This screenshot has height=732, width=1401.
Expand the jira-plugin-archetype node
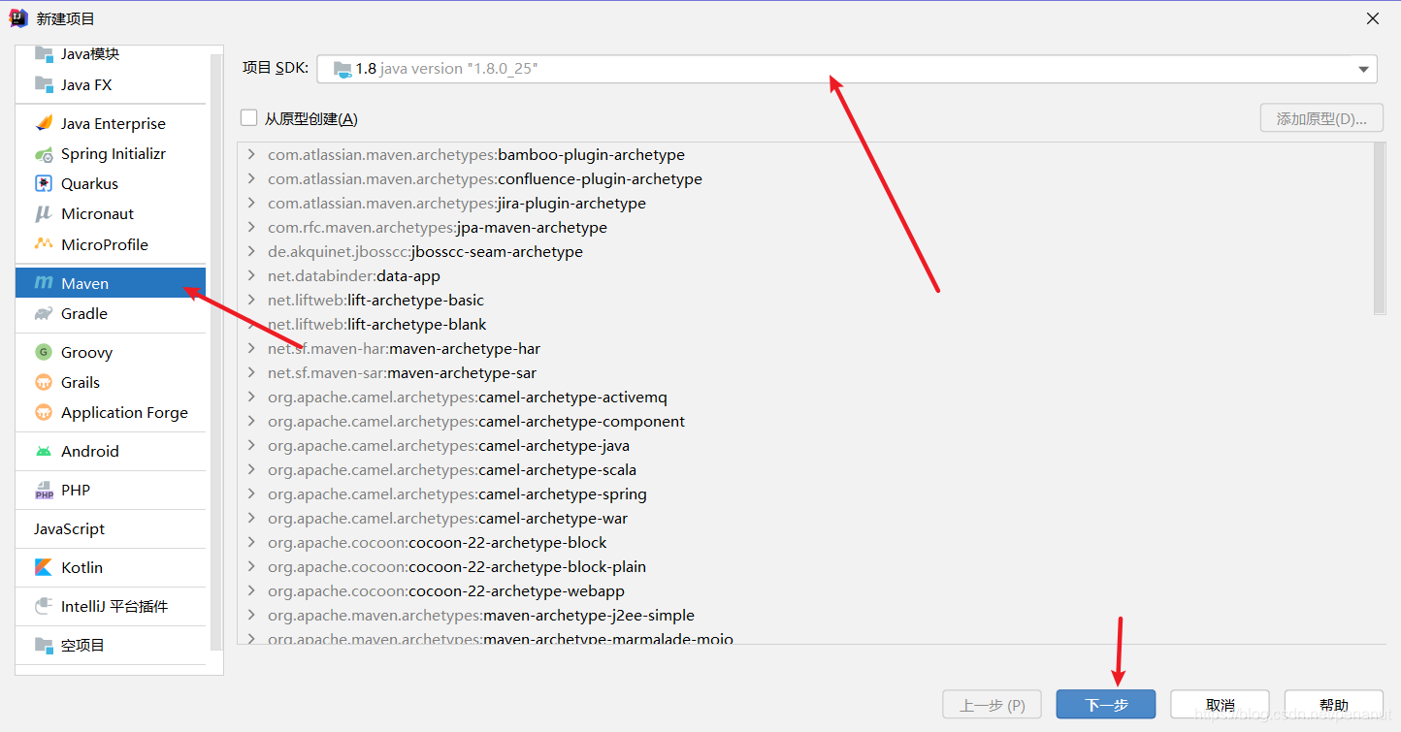point(251,203)
